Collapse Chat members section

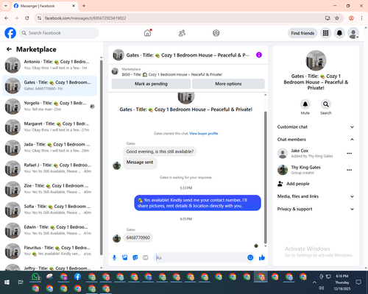click(x=316, y=140)
